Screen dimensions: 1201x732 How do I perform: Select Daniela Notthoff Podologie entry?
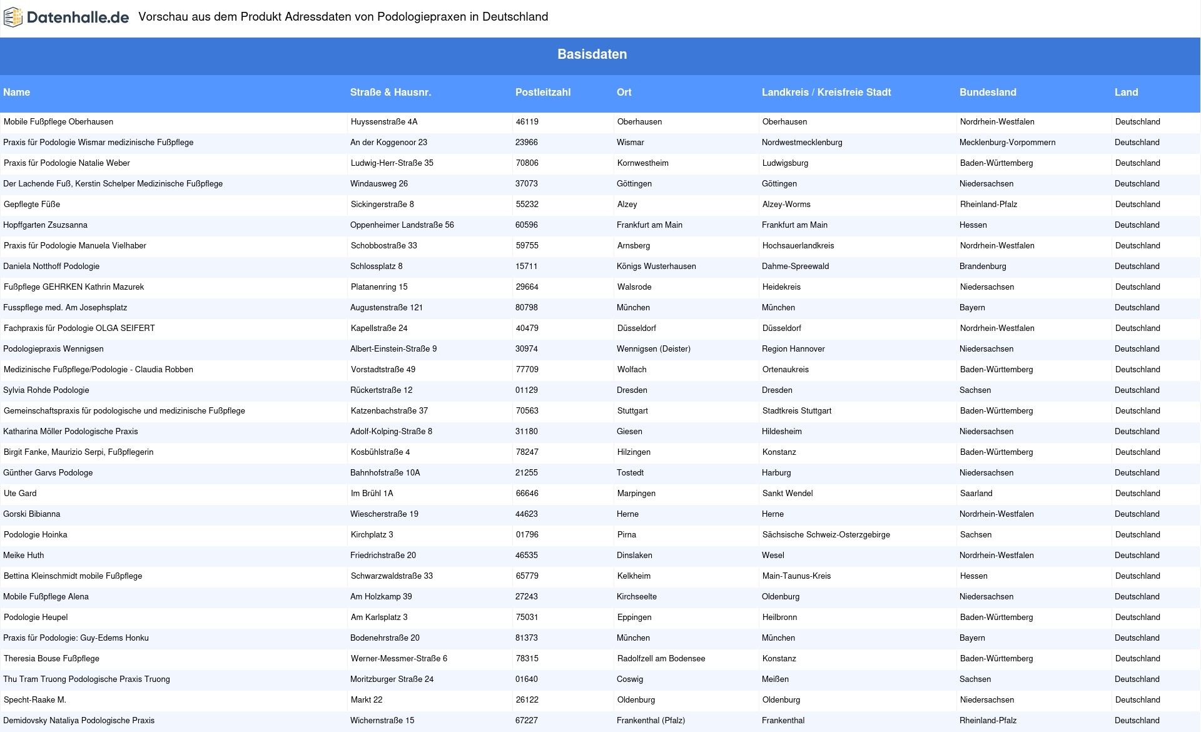click(51, 267)
